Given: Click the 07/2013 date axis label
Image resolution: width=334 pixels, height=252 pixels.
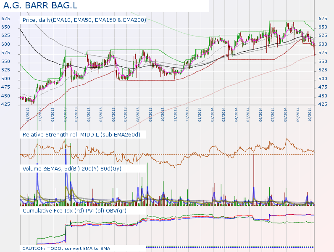Looking at the screenshot, I should pos(125,115).
